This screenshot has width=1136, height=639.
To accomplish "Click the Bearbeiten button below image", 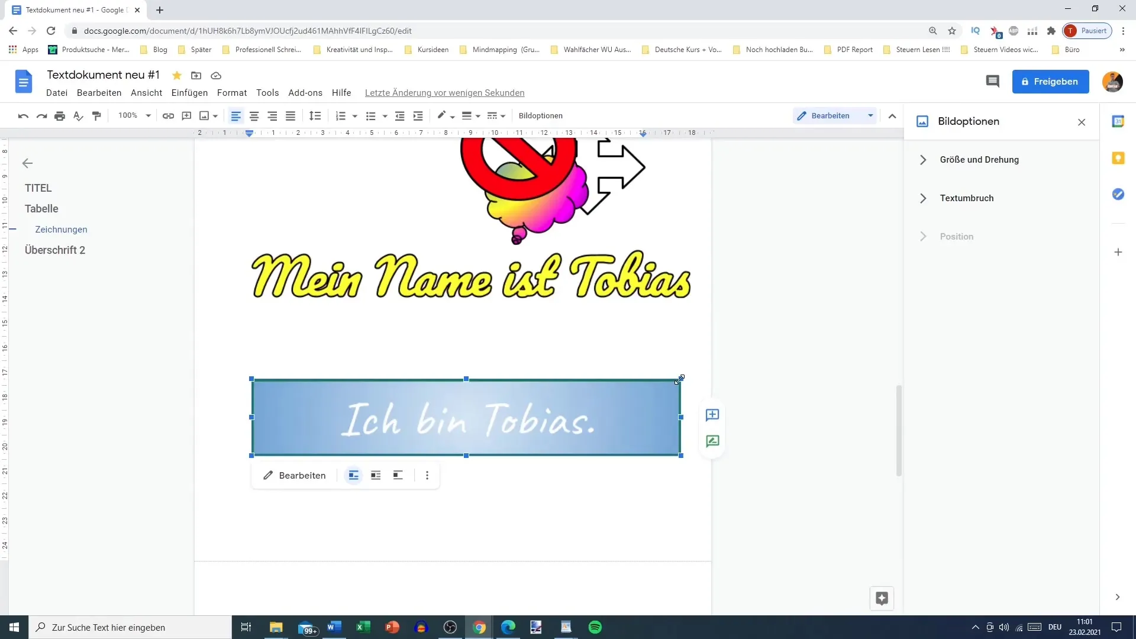I will 295,475.
